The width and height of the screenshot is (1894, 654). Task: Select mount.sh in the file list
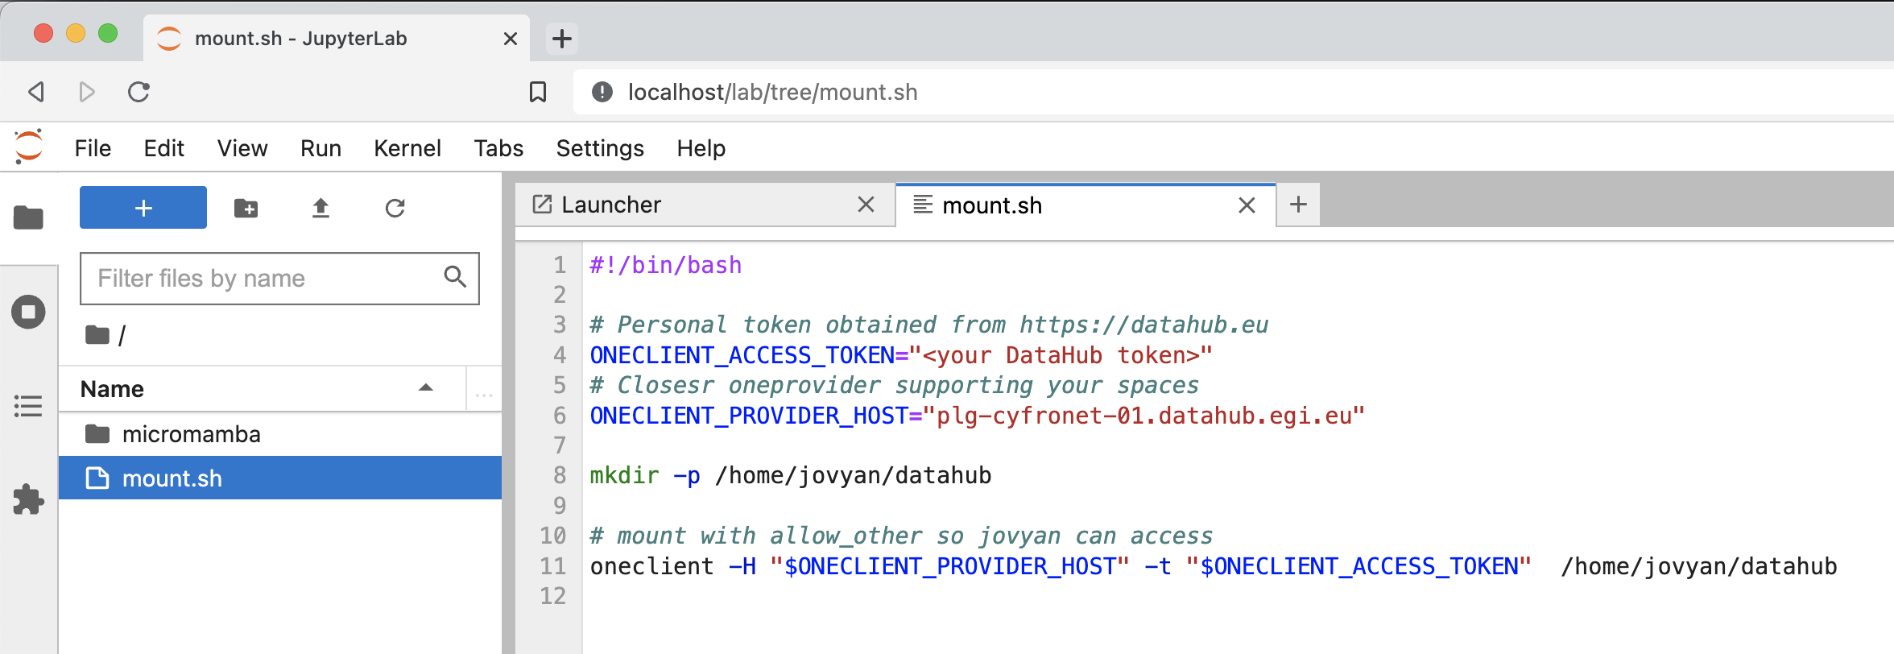(x=172, y=478)
